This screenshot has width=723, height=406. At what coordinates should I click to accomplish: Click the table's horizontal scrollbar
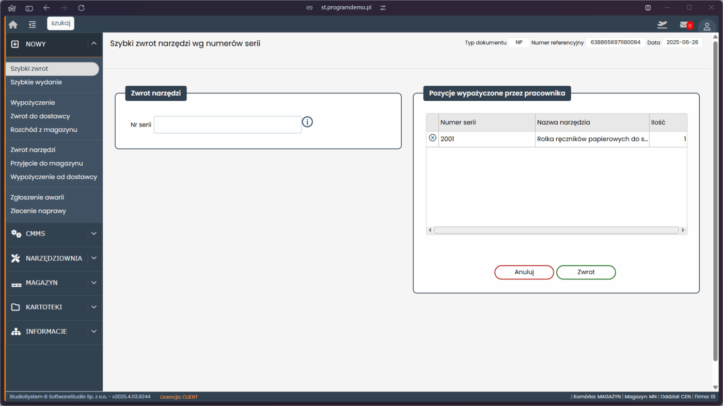[x=556, y=230]
